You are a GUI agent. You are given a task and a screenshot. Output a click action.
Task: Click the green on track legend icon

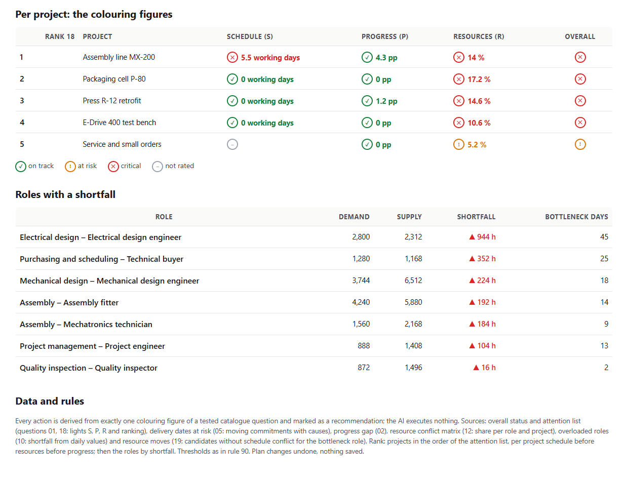point(21,167)
